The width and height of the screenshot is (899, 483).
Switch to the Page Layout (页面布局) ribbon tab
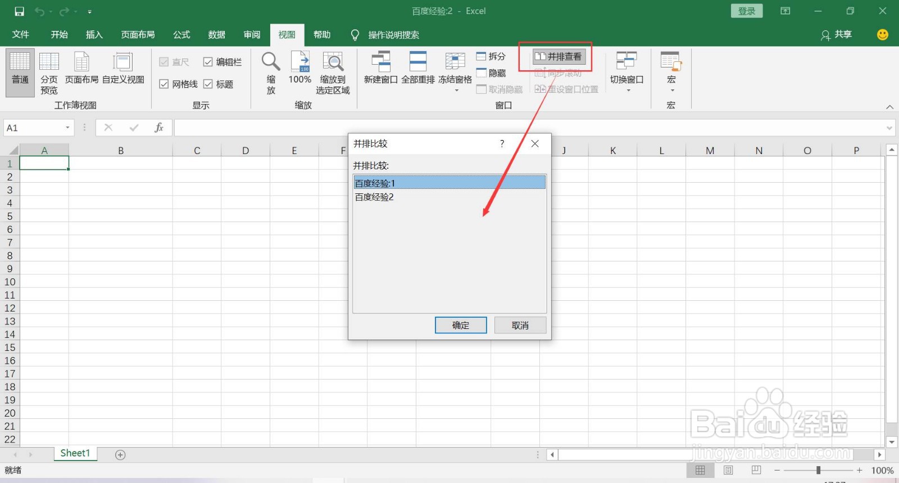pyautogui.click(x=138, y=34)
